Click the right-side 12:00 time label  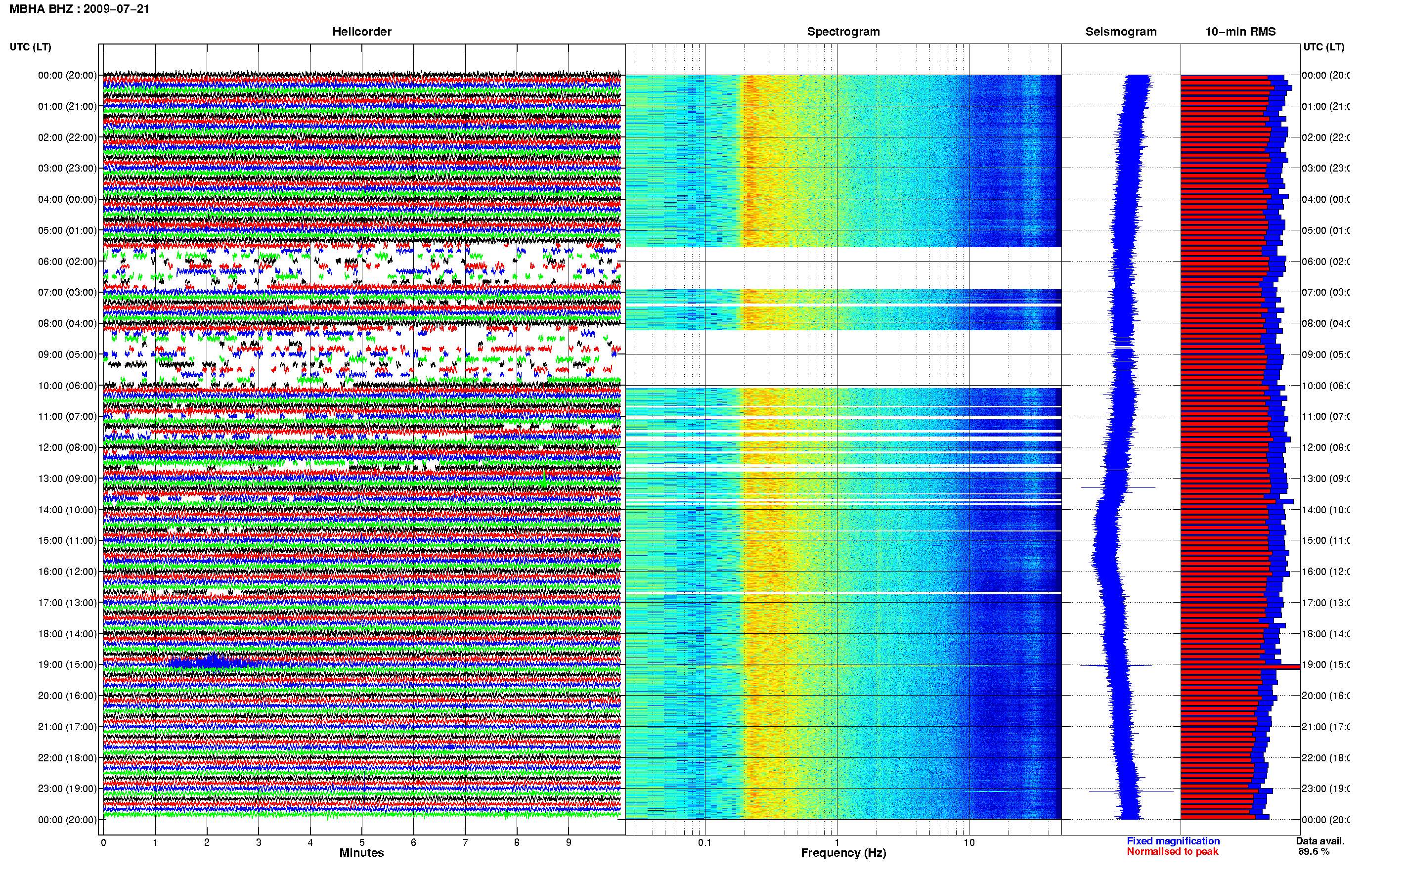click(x=1326, y=447)
